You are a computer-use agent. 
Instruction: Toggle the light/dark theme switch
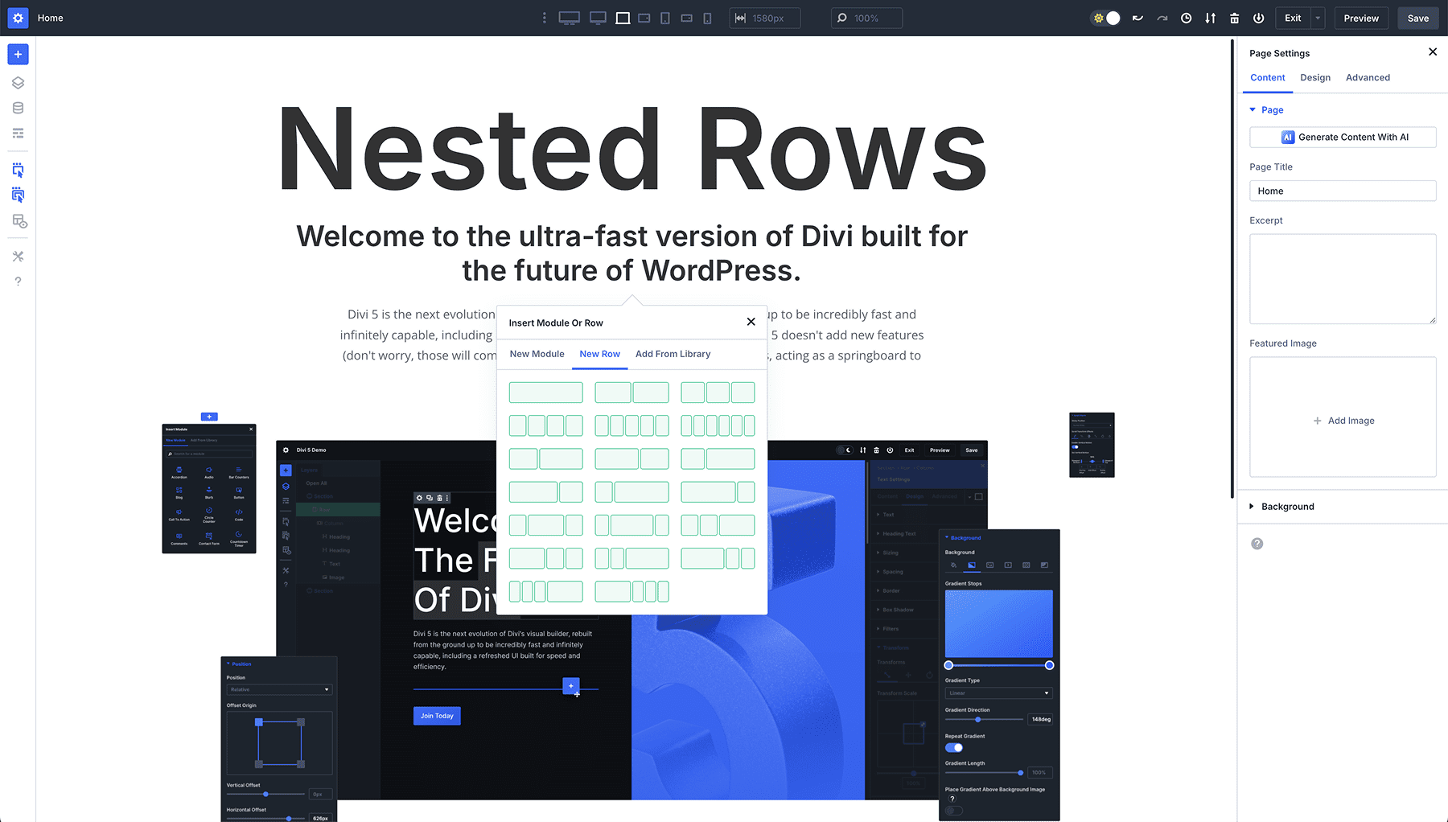point(1105,18)
